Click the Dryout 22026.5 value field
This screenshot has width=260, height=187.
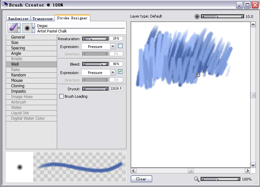click(x=116, y=89)
